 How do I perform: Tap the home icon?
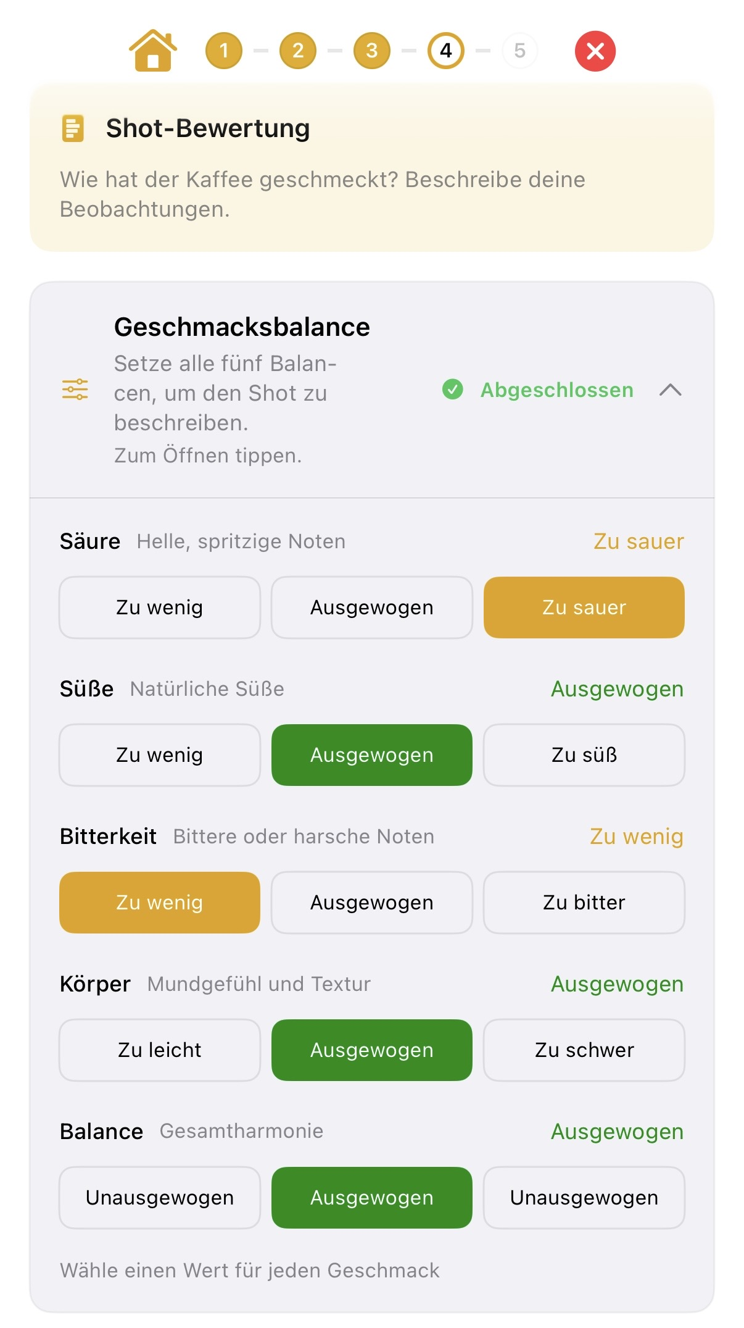pyautogui.click(x=152, y=51)
